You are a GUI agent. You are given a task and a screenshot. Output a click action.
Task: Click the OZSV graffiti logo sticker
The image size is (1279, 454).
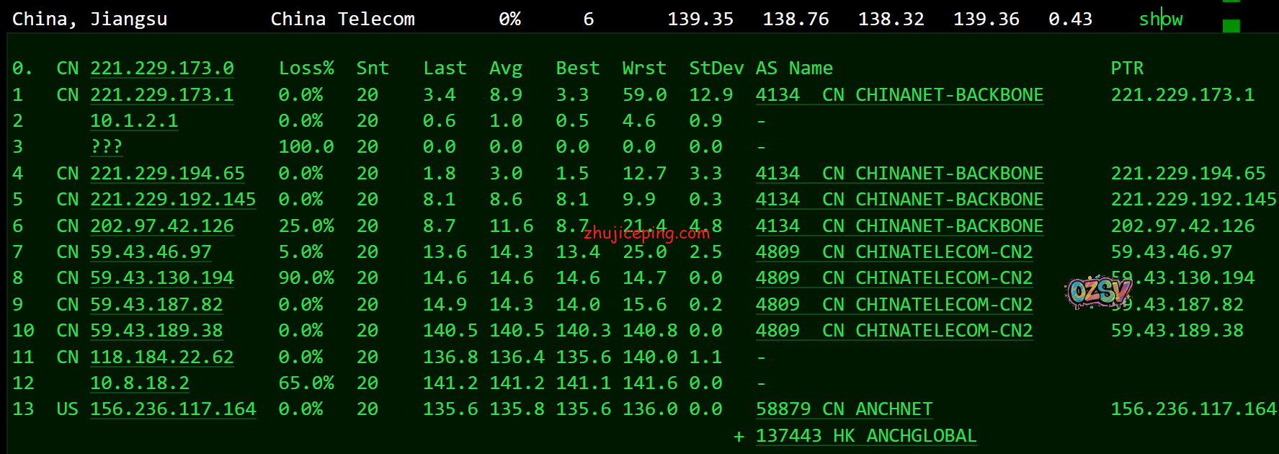tap(1098, 291)
